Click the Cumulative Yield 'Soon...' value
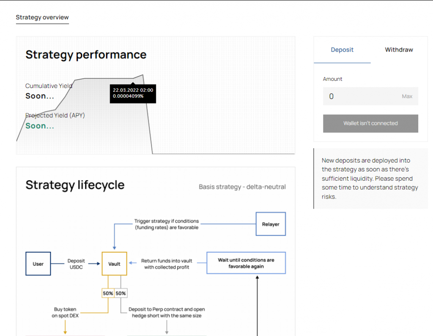Image resolution: width=433 pixels, height=336 pixels. (x=40, y=96)
